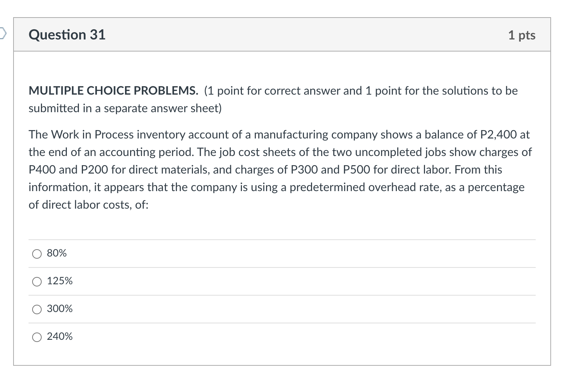Select the 80% answer option
The height and width of the screenshot is (380, 573).
click(56, 253)
